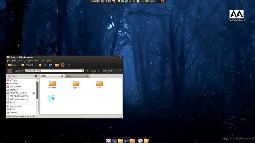Image resolution: width=255 pixels, height=143 pixels.
Task: Open the Tabs menu
Action: [43, 60]
